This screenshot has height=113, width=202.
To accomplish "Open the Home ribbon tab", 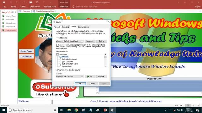I will [14, 7].
